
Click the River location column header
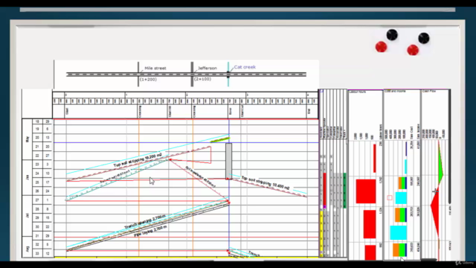tap(230, 112)
